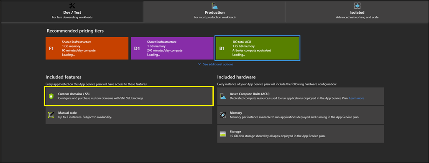Click the Azure Compute Units server icon

[223, 96]
